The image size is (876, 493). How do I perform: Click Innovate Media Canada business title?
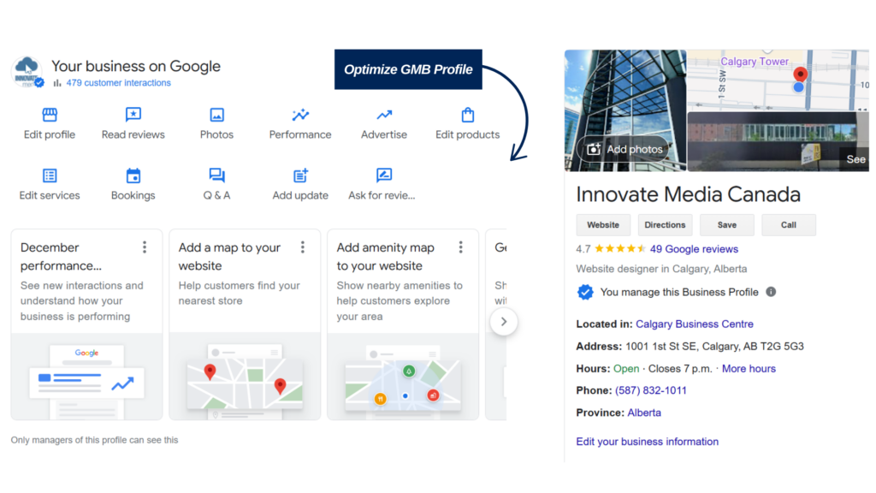[x=689, y=194]
